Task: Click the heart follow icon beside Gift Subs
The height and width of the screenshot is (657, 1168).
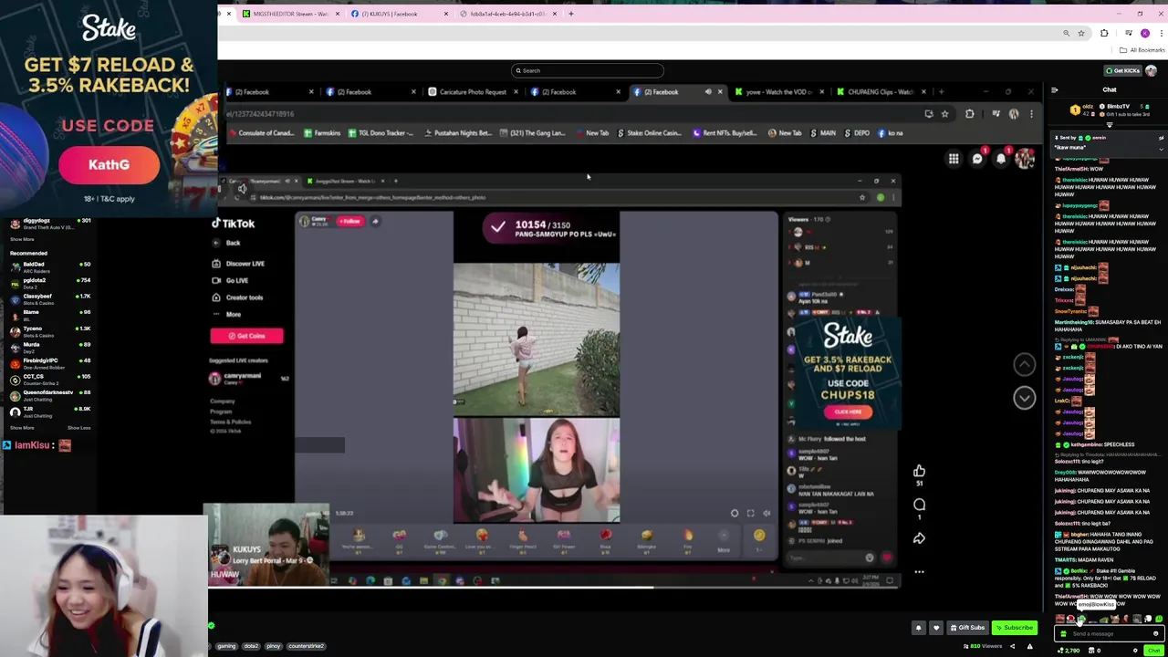Action: [x=935, y=628]
